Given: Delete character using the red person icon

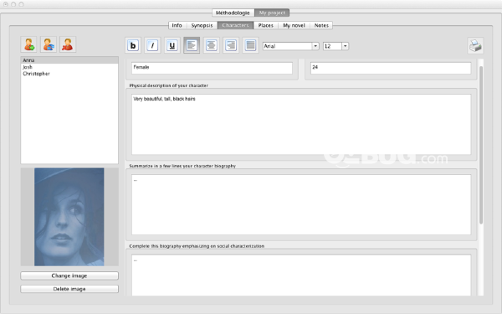Looking at the screenshot, I should (68, 44).
